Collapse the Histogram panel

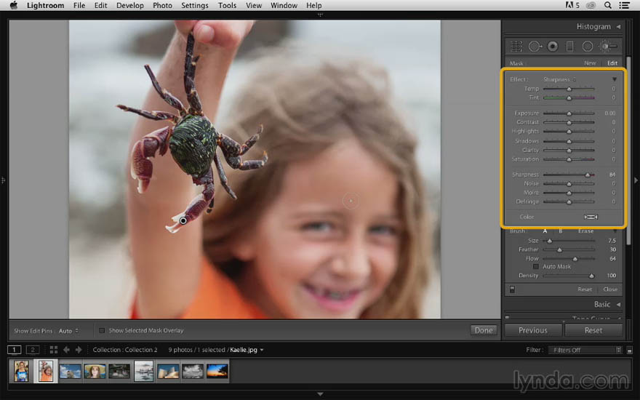[618, 27]
